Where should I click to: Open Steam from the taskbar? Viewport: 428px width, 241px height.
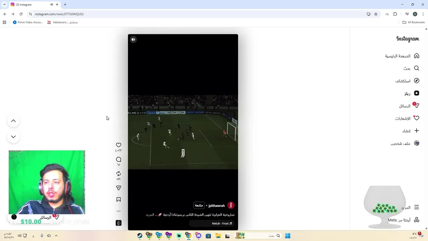(140, 236)
